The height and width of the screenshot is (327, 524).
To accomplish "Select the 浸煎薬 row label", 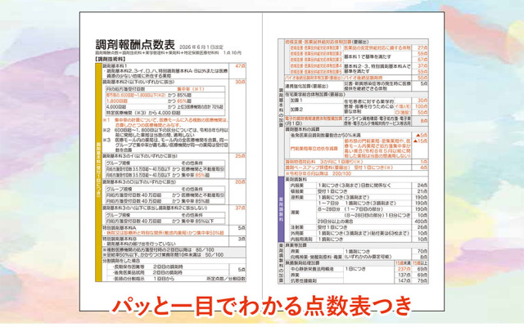I will click(296, 197).
